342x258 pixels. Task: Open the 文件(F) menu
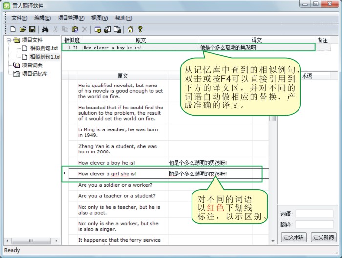click(x=20, y=18)
